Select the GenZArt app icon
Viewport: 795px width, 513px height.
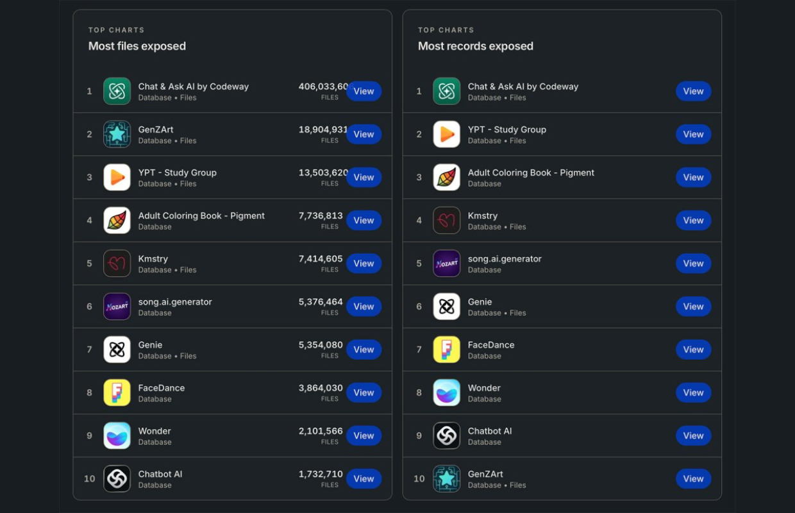117,134
